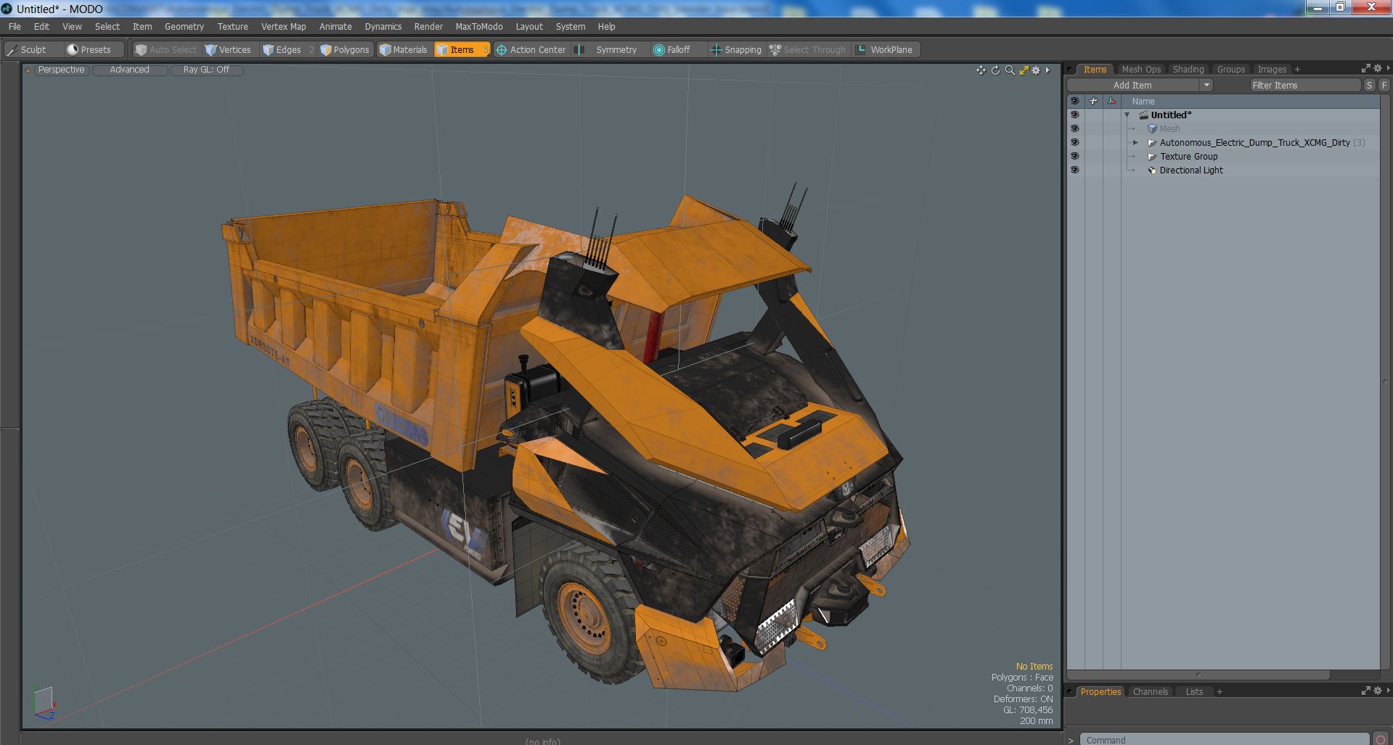Toggle Auto Select mode
The width and height of the screenshot is (1393, 745).
tap(166, 49)
